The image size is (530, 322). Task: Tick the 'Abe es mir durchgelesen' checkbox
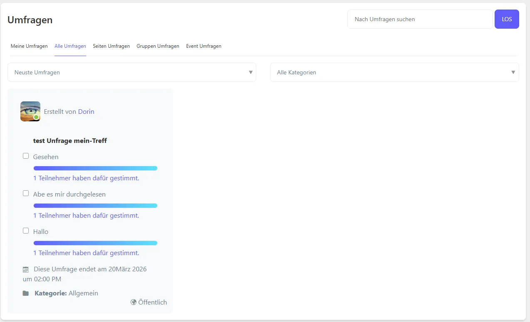tap(26, 194)
